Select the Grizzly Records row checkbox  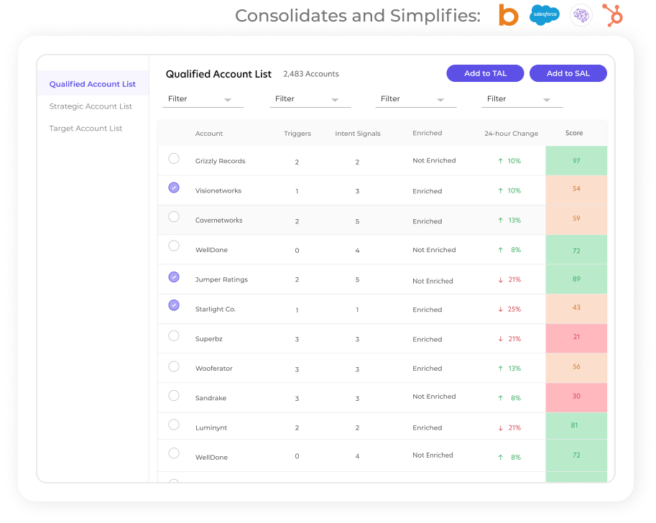coord(174,159)
